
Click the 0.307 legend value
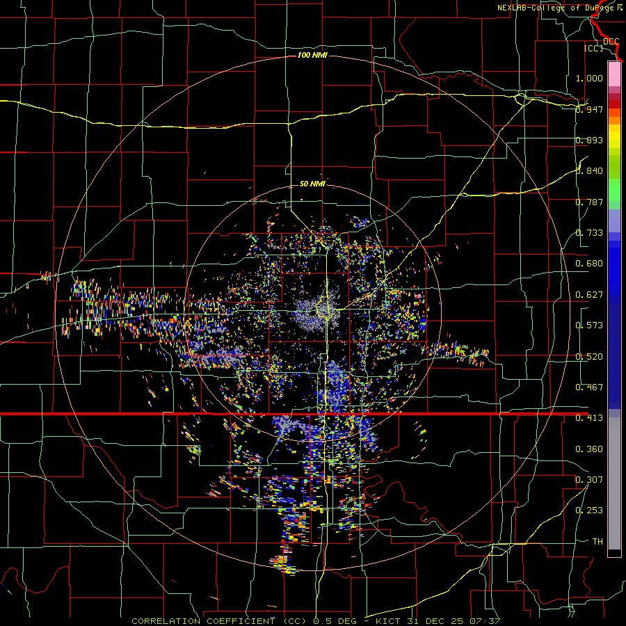click(x=589, y=480)
